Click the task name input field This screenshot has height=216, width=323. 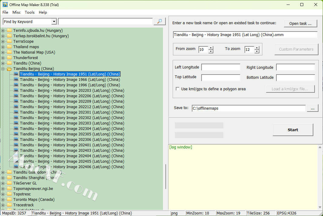coord(245,35)
